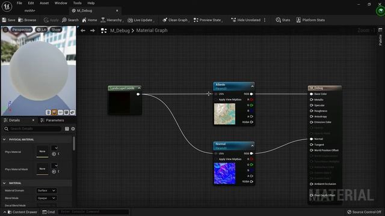Collapse the Physical Material section
The image size is (385, 216).
click(4, 139)
